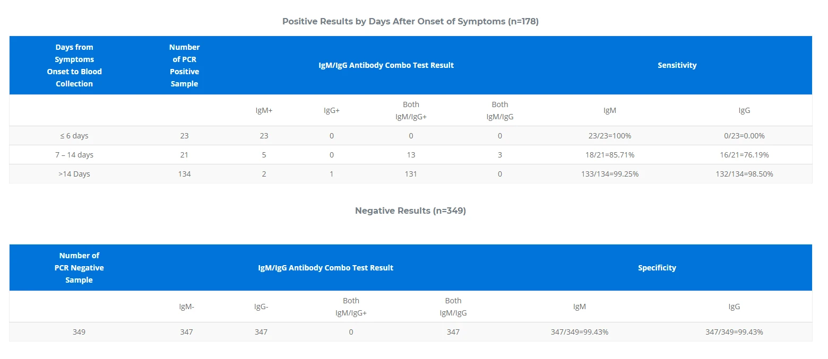
Task: Select the IgM- subheader in negative table
Action: click(187, 307)
